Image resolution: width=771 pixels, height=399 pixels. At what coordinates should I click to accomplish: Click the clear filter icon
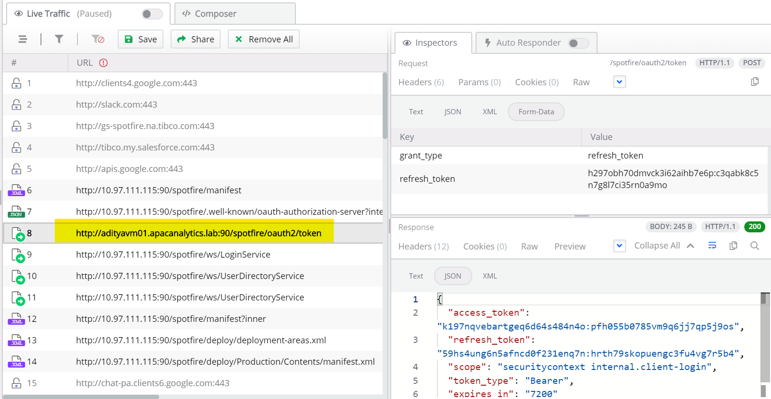[98, 39]
